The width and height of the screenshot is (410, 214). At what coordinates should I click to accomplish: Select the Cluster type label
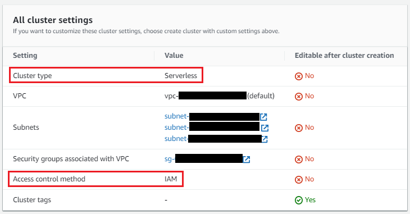tap(33, 76)
